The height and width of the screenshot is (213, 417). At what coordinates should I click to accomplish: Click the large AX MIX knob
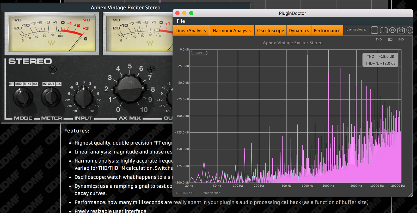(130, 88)
